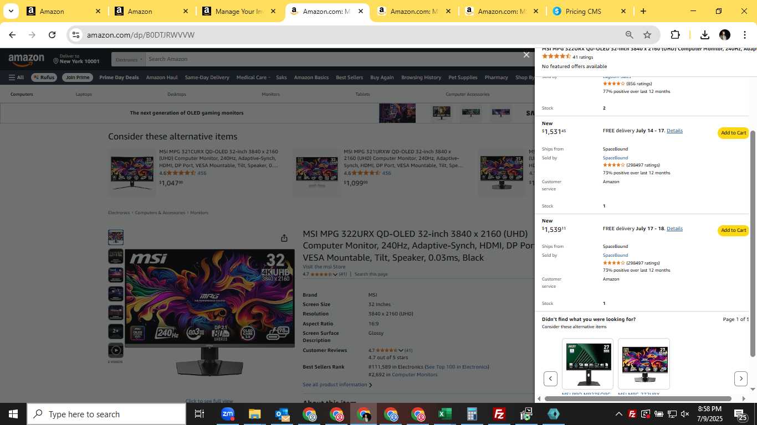Click See all product information
Viewport: 757px width, 425px height.
coord(337,385)
